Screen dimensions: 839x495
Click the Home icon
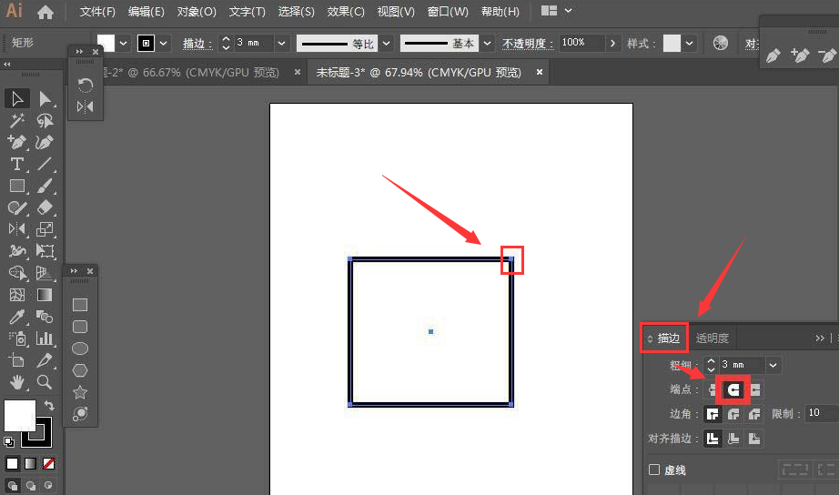[x=45, y=12]
